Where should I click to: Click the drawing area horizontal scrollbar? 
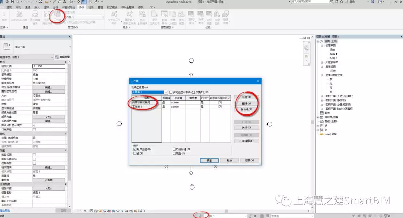tap(226, 211)
